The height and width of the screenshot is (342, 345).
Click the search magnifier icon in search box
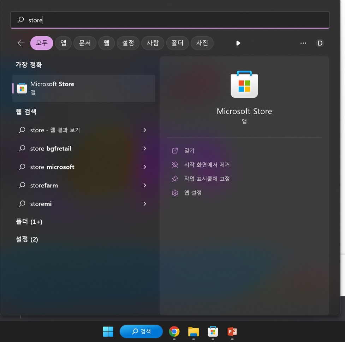[21, 20]
